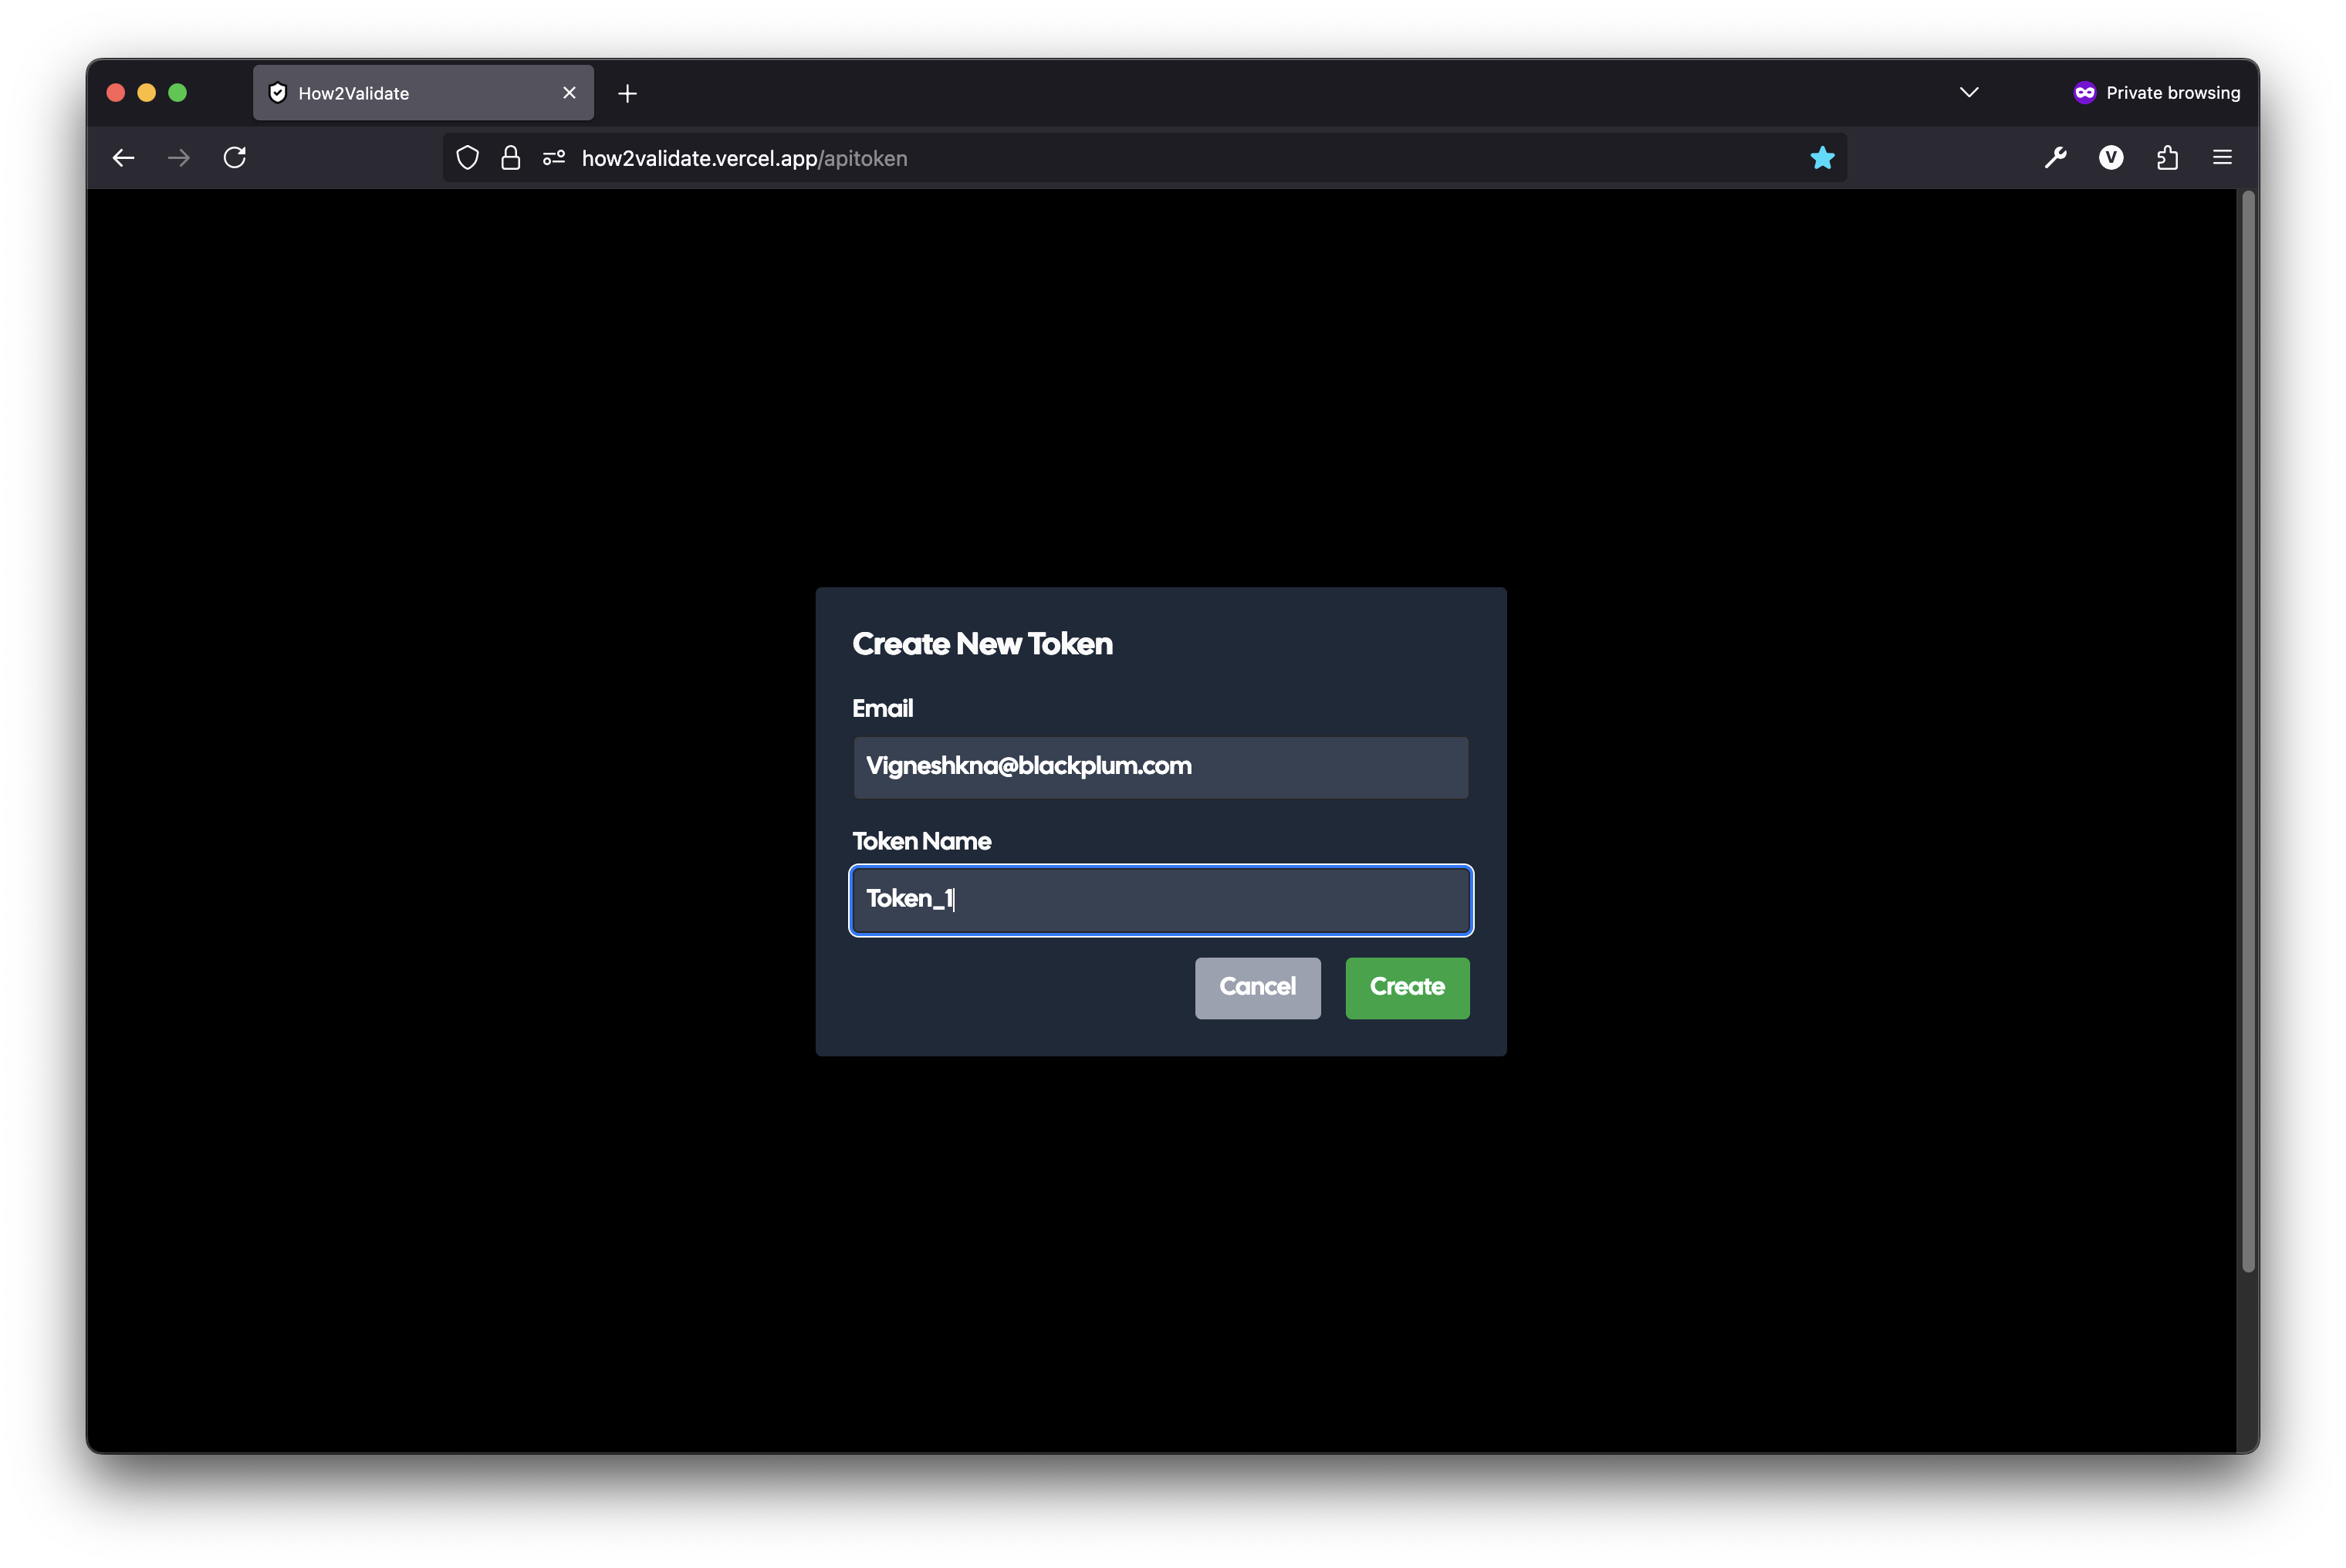The height and width of the screenshot is (1568, 2346).
Task: Close the How2Validate tab
Action: [569, 93]
